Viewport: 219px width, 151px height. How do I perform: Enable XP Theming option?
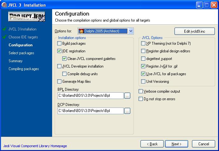(143, 43)
